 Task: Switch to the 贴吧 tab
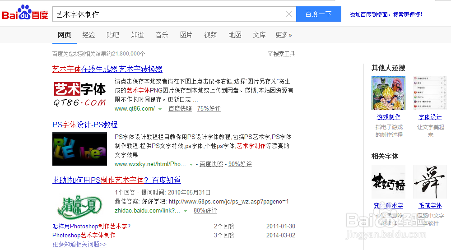(x=113, y=35)
